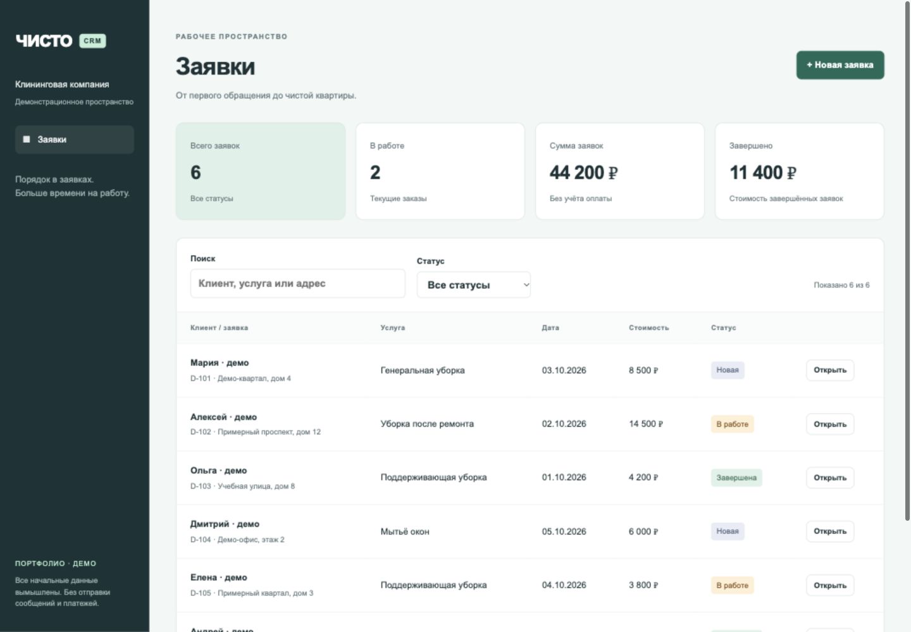Click the client name Дмитрий · демо
Image resolution: width=911 pixels, height=632 pixels.
(x=225, y=524)
